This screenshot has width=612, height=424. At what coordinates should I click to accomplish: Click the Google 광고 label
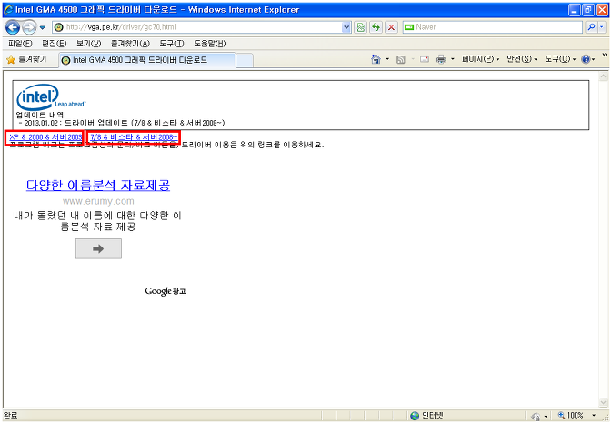click(166, 291)
